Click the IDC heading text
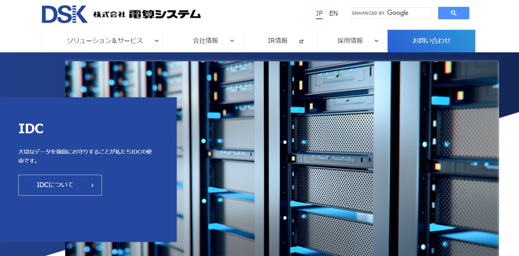Image resolution: width=519 pixels, height=256 pixels. [x=31, y=129]
